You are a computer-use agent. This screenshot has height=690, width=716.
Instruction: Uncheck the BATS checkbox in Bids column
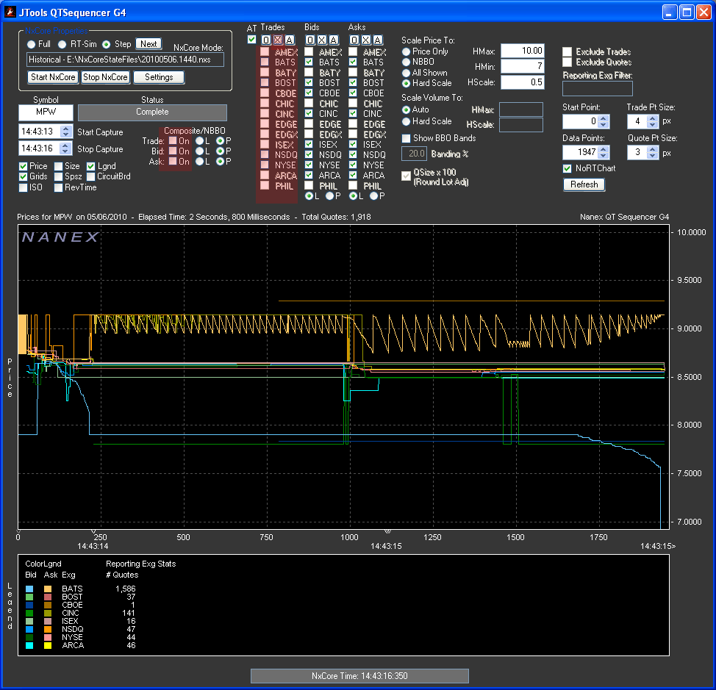(309, 63)
